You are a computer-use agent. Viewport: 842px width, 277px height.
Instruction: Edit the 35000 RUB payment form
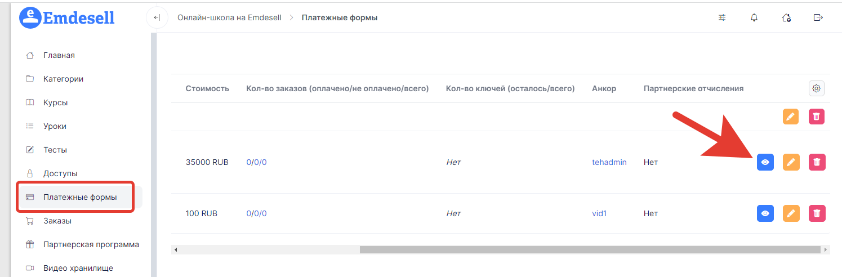click(791, 162)
